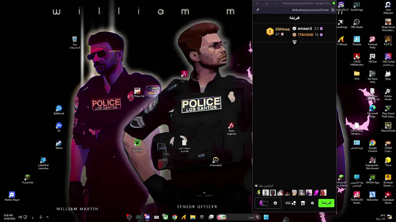Open Overwatch desktop icon
This screenshot has width=396, height=222.
click(x=216, y=162)
